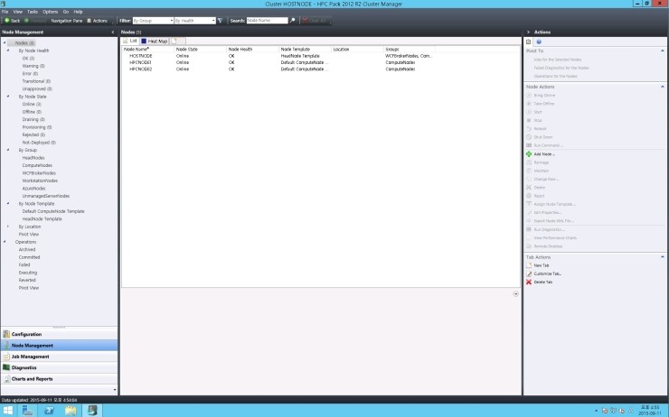This screenshot has width=669, height=417.
Task: Click the Shut Down icon
Action: 529,137
